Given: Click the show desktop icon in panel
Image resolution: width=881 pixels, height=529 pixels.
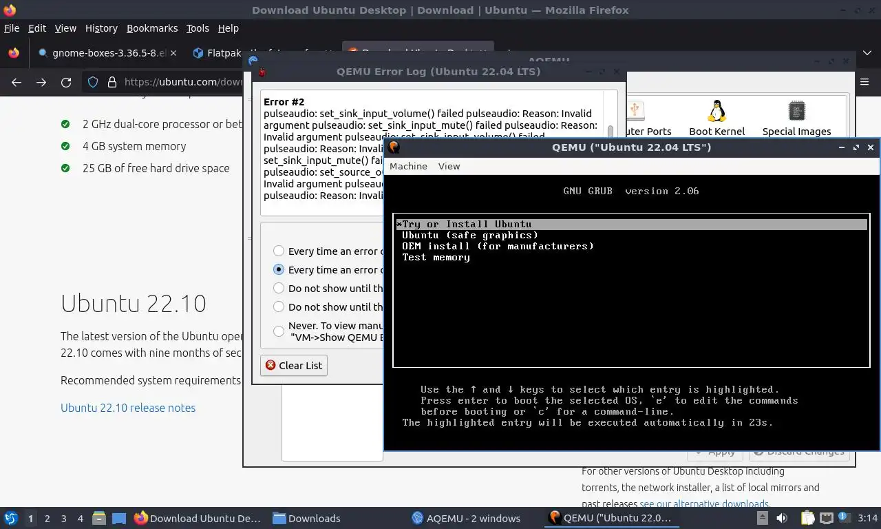Looking at the screenshot, I should coord(119,518).
